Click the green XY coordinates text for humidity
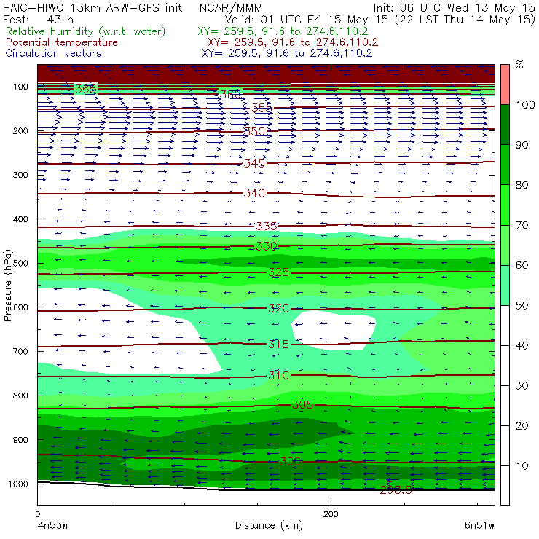This screenshot has width=539, height=539. click(x=283, y=31)
